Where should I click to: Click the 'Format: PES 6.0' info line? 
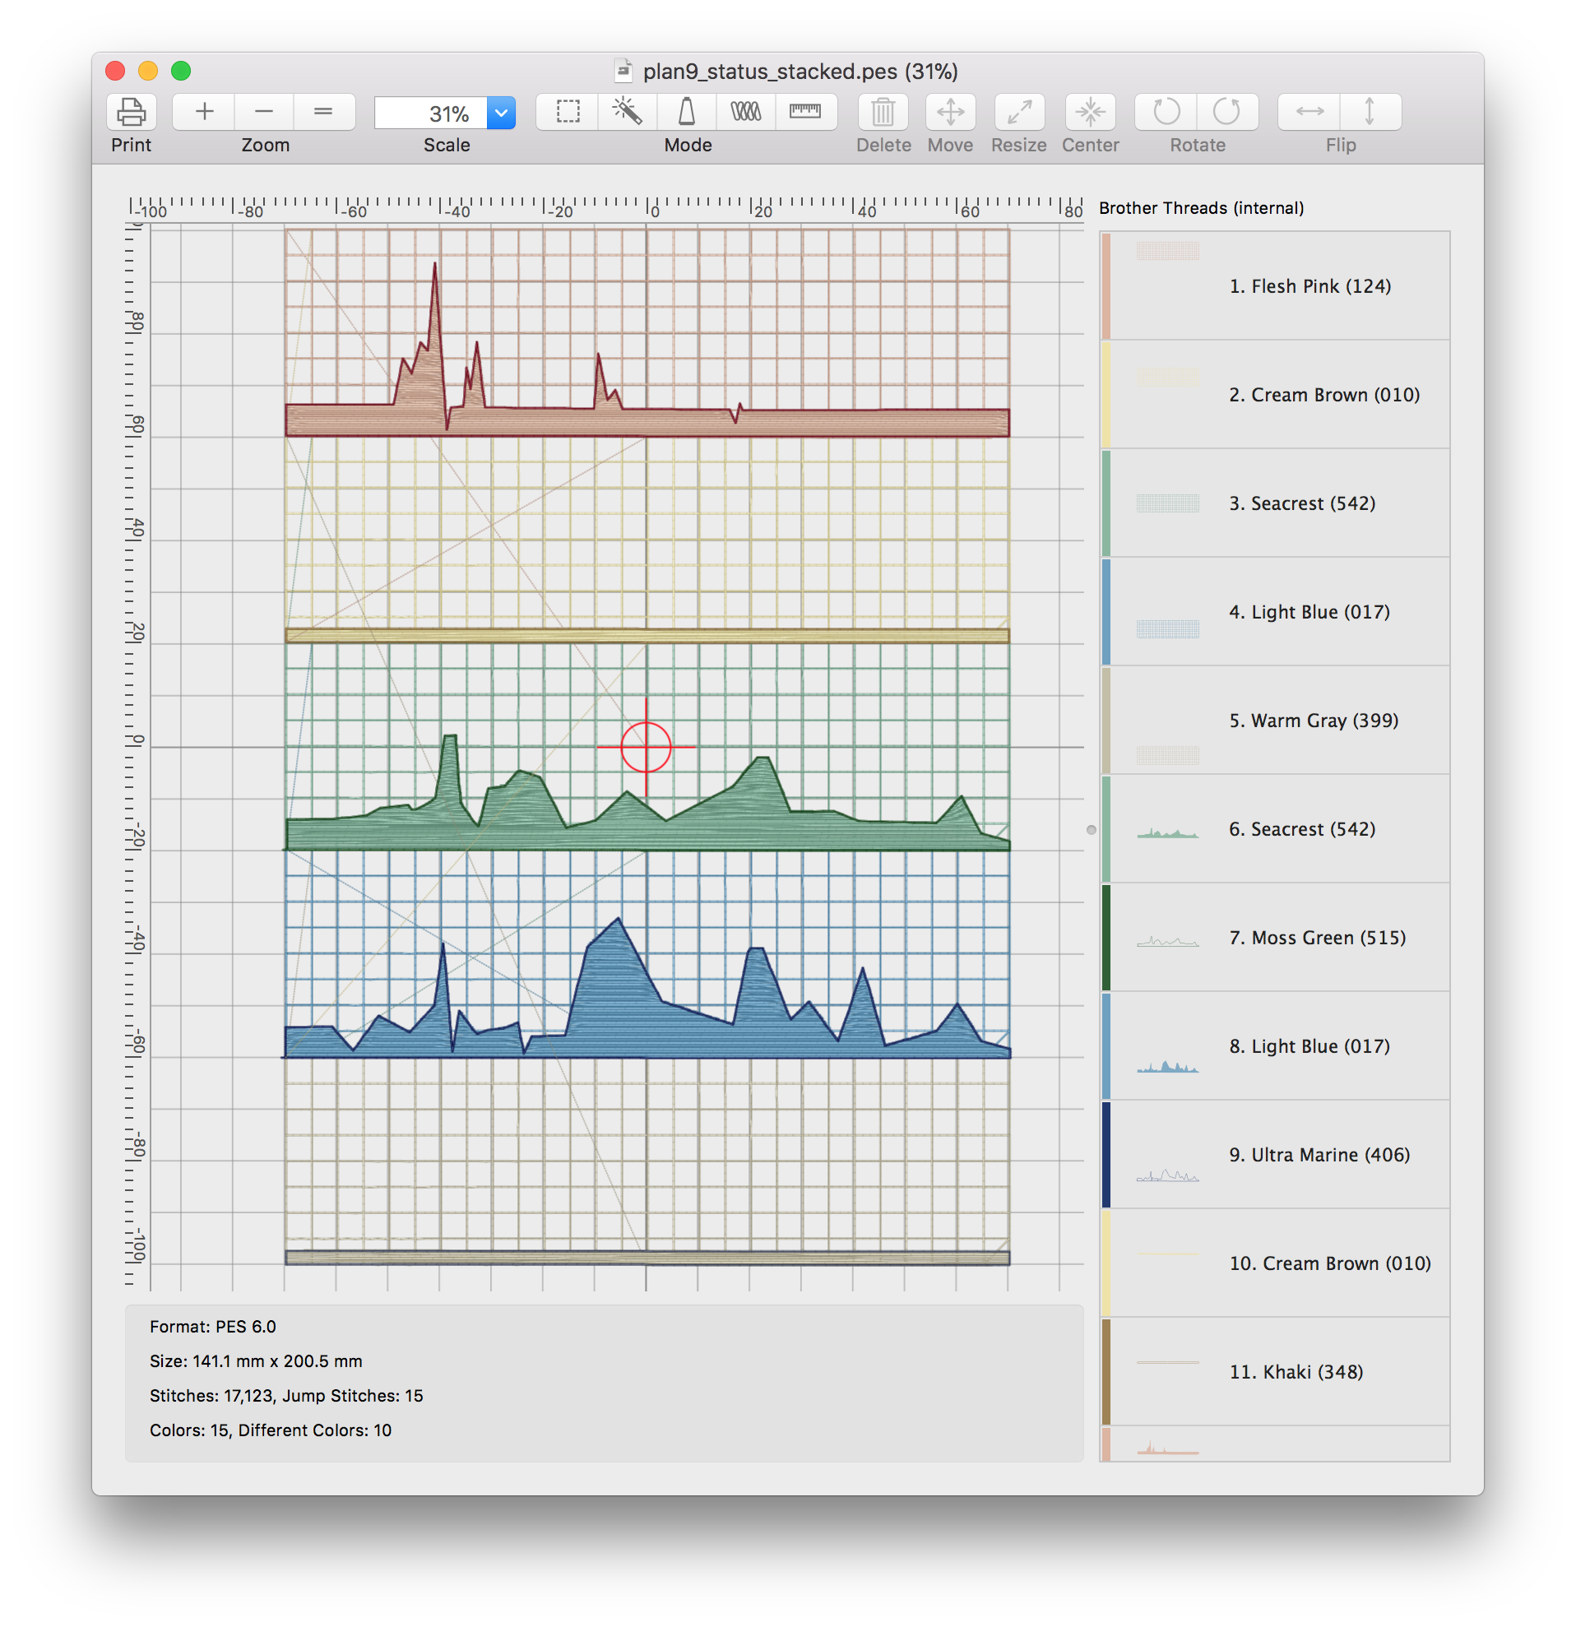tap(212, 1328)
